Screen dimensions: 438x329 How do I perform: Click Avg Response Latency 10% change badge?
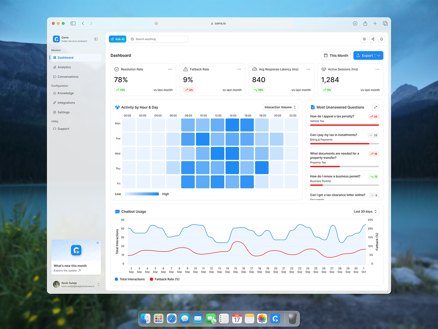coord(259,90)
